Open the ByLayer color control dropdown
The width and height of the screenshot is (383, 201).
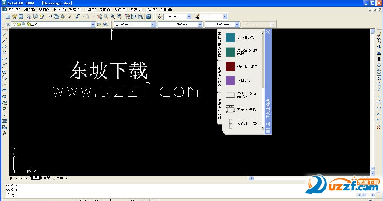[x=153, y=24]
